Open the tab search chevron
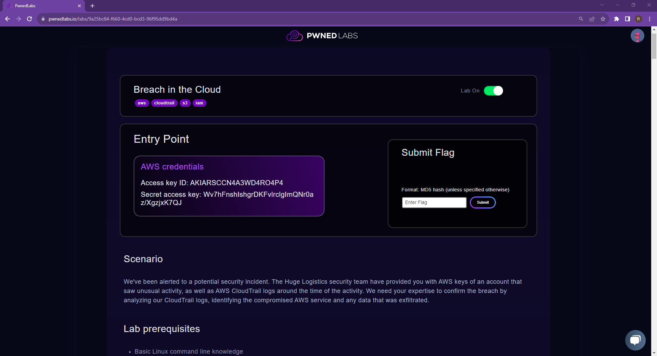Screen dimensions: 657x356 point(602,5)
